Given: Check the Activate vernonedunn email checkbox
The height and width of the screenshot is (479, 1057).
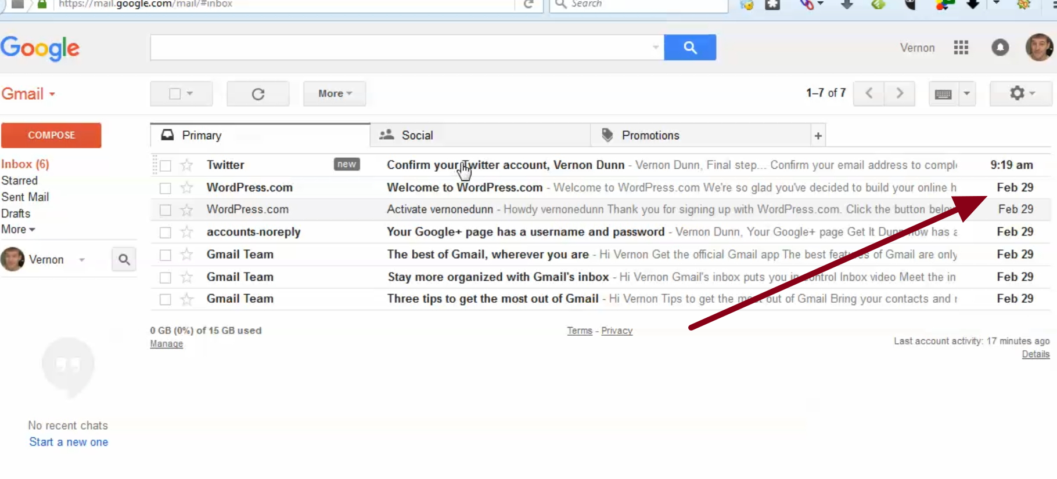Looking at the screenshot, I should (166, 210).
